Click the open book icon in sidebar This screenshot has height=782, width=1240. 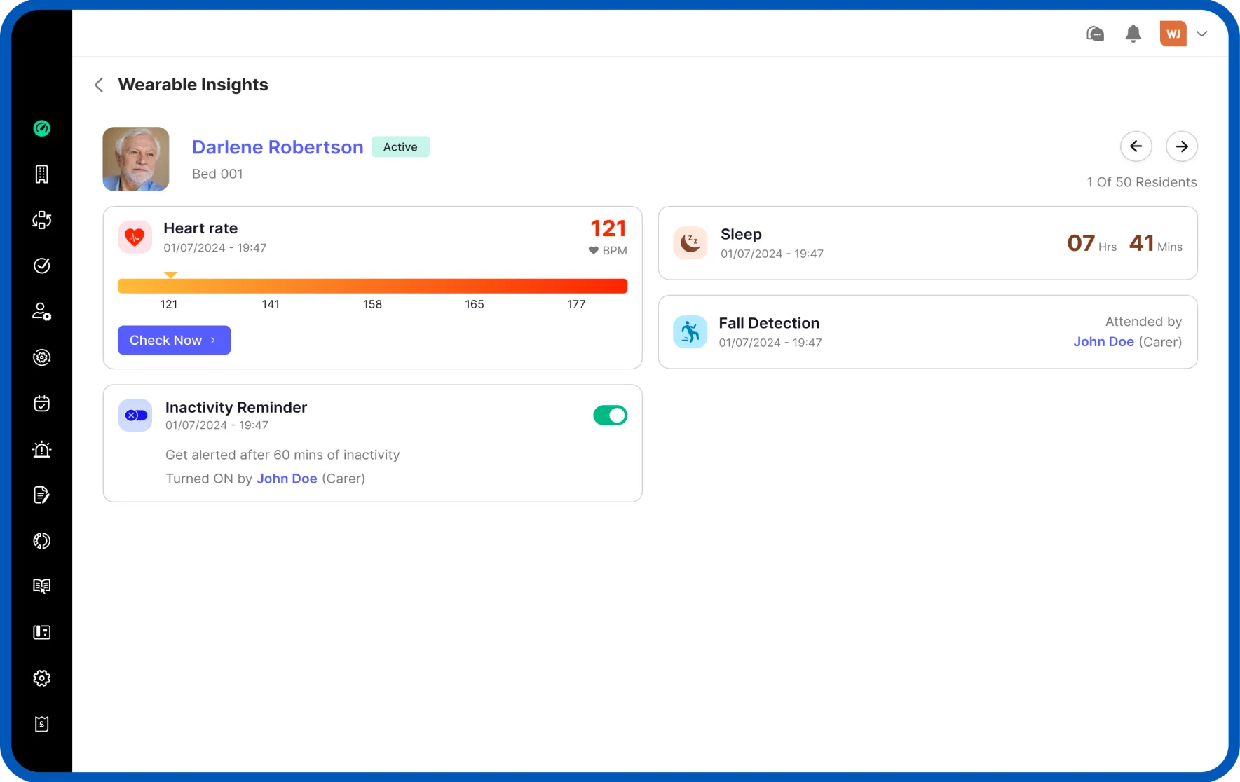(x=42, y=586)
